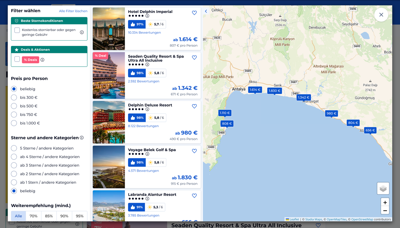Click the info icon beside Sterne und andere Kategorien
This screenshot has width=400, height=228.
coord(82,137)
